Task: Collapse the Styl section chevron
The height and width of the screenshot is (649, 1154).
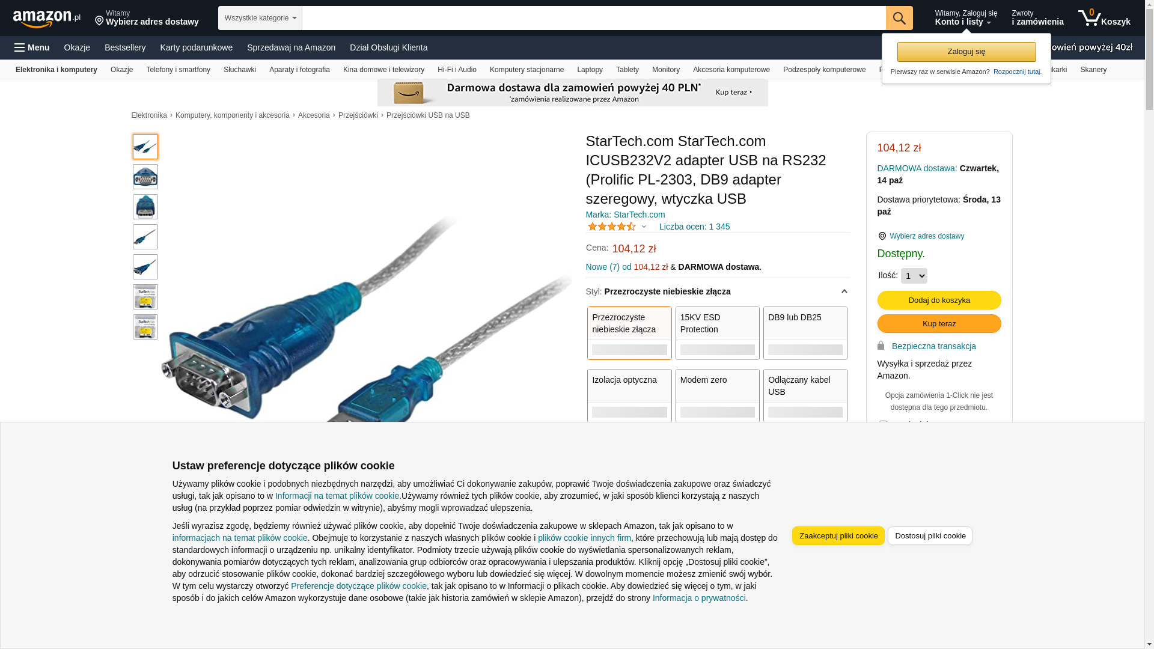Action: point(844,291)
